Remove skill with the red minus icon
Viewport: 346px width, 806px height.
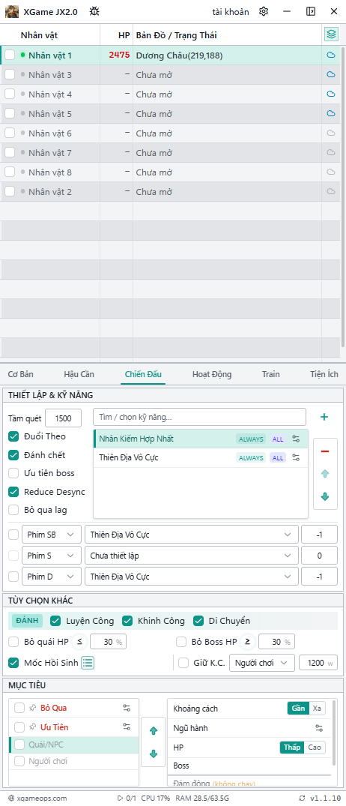coord(324,451)
